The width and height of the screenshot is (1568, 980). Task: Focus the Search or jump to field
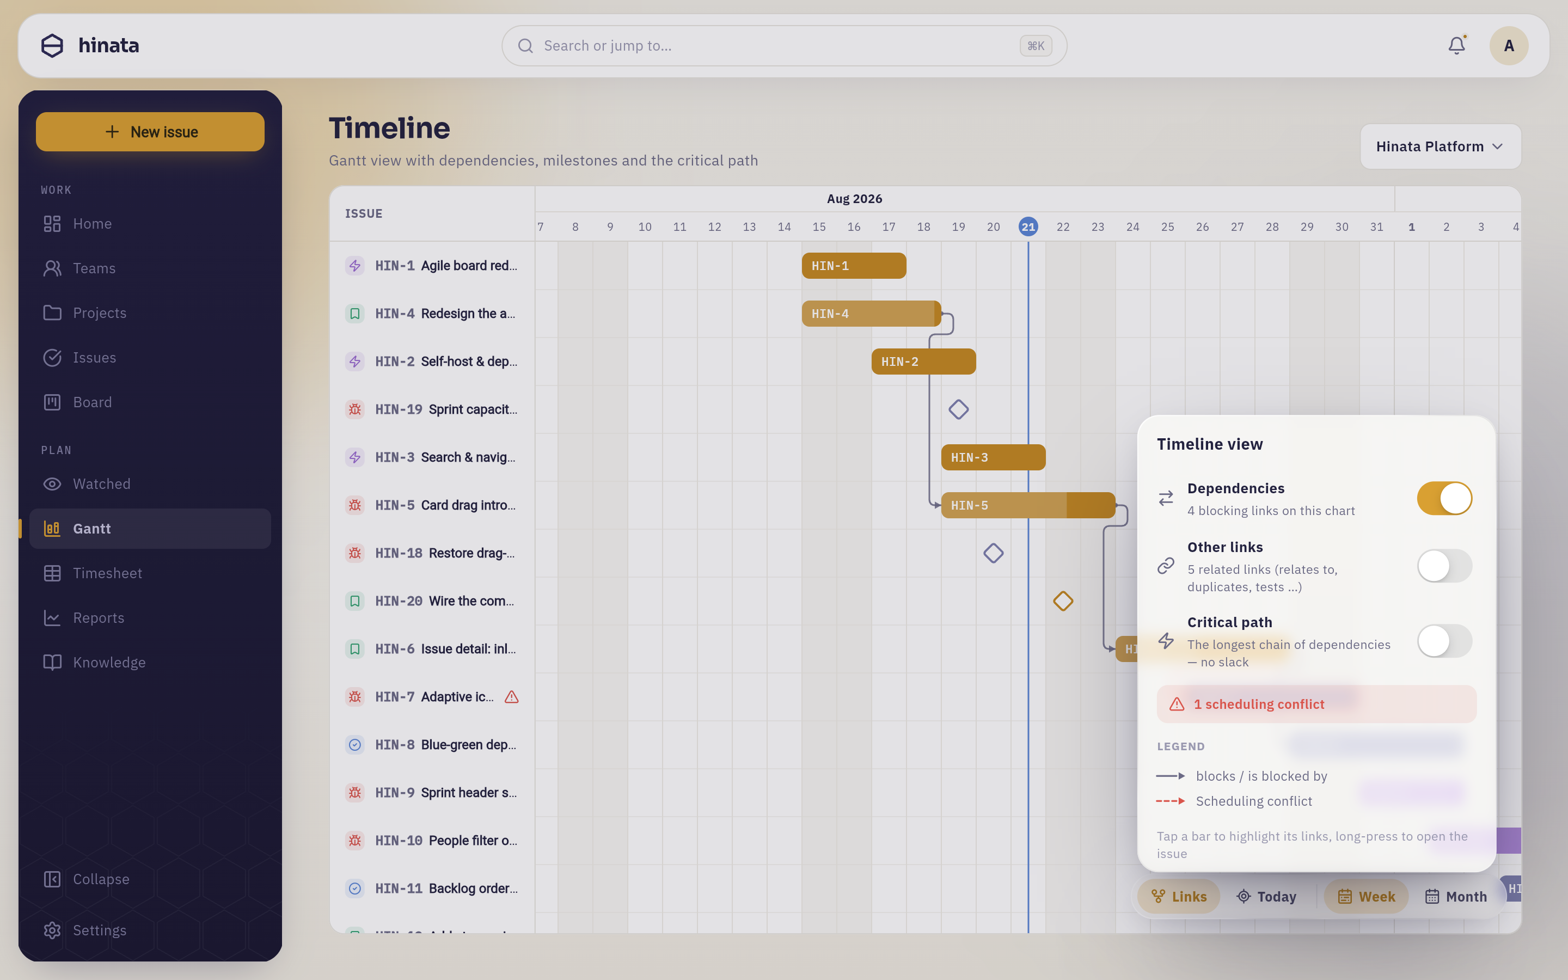784,45
